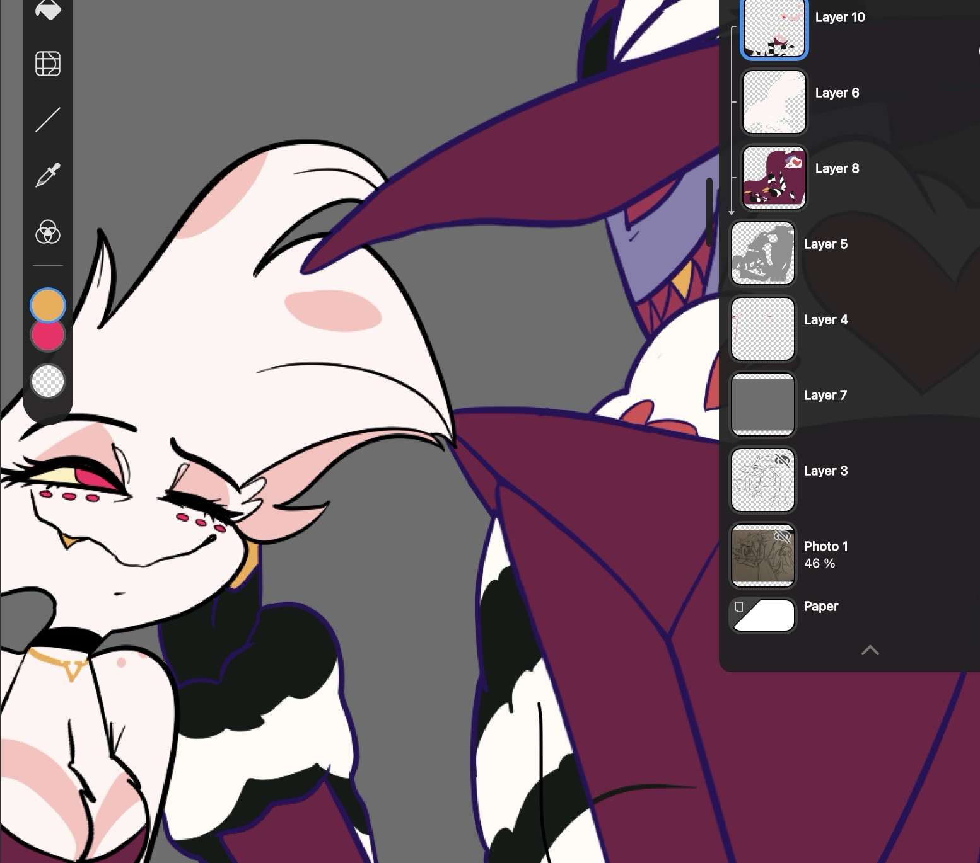Click the Layer 4 name label

(825, 320)
